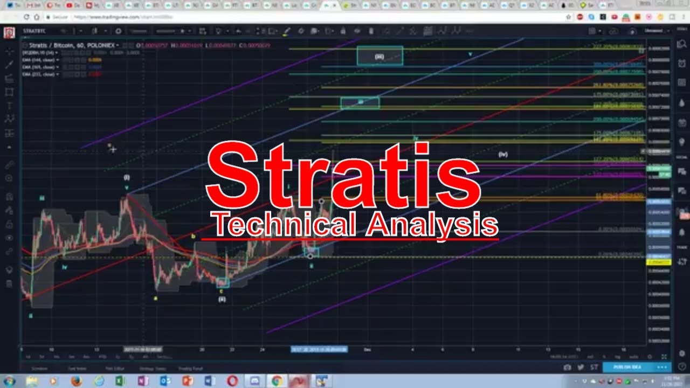
Task: Open the Windows Start button
Action: click(x=9, y=381)
